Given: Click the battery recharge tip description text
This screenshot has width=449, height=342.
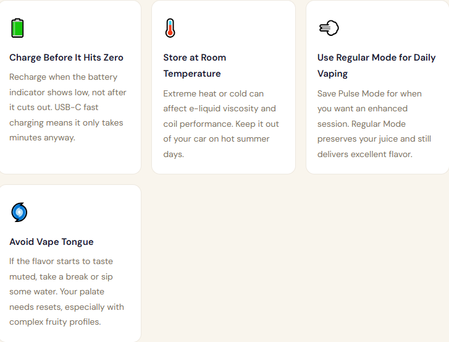Looking at the screenshot, I should point(66,107).
